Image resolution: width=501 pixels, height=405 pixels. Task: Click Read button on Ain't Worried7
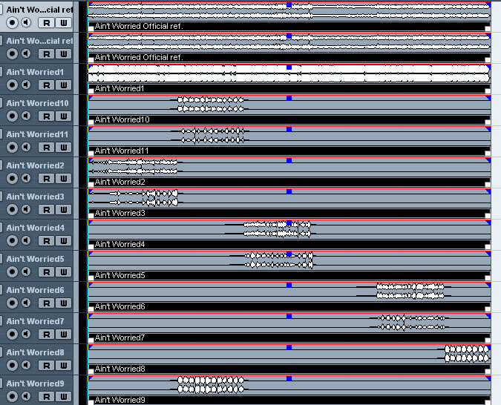(46, 334)
